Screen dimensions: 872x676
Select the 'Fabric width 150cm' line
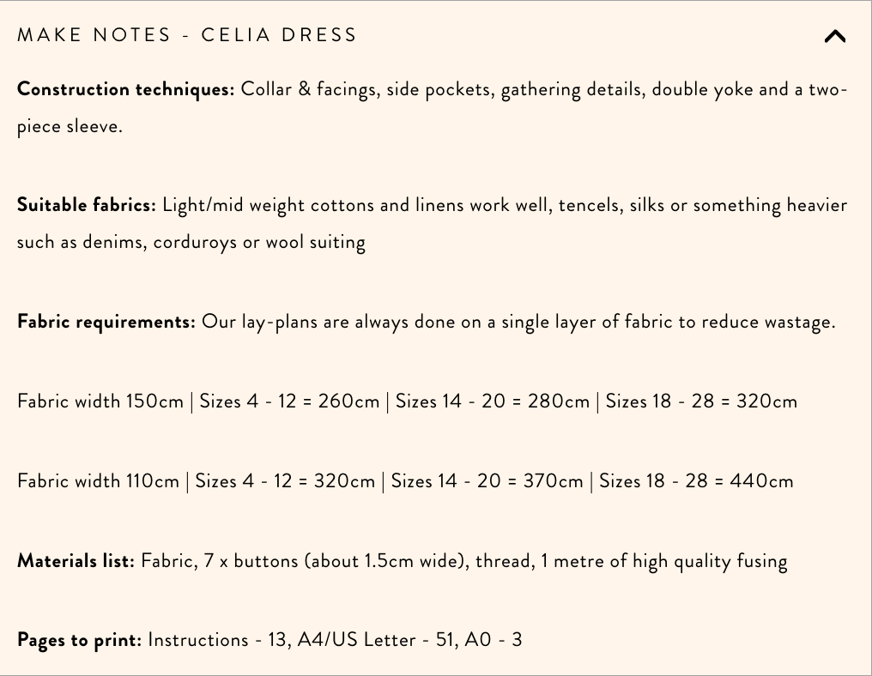click(x=100, y=401)
